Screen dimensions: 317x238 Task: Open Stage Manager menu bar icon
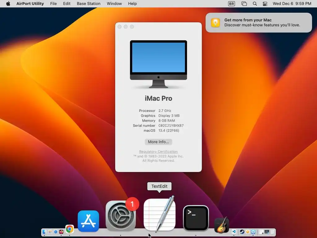(244, 4)
